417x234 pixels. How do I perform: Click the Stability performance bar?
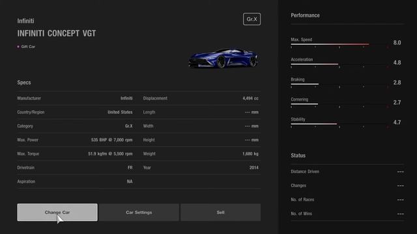point(339,124)
